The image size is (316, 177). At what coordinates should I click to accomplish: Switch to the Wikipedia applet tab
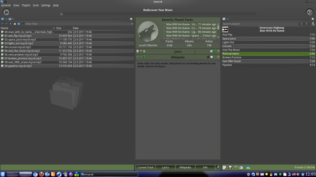coord(185,167)
